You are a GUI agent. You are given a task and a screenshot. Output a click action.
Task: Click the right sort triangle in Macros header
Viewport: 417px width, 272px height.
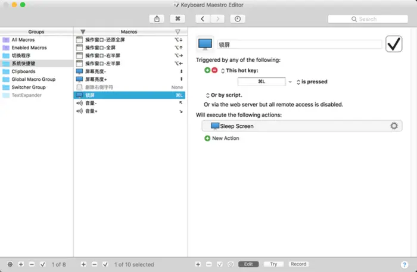coord(178,32)
